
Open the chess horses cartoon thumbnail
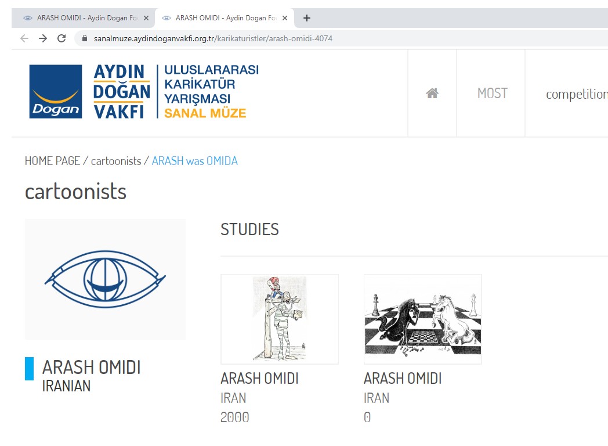423,319
